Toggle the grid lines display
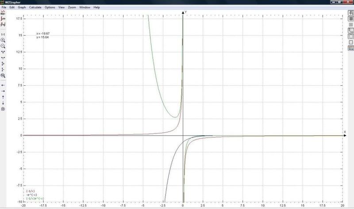The image size is (354, 209). (x=351, y=19)
